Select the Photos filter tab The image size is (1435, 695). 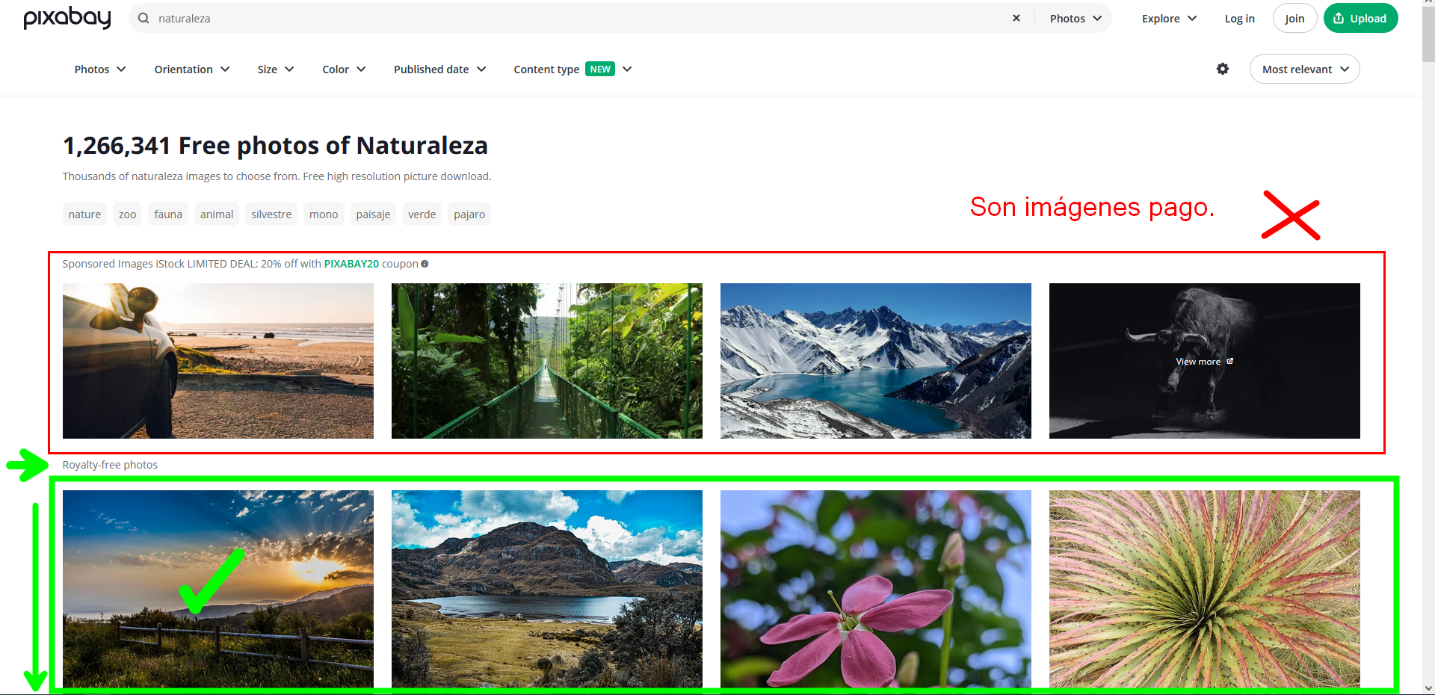[x=99, y=69]
